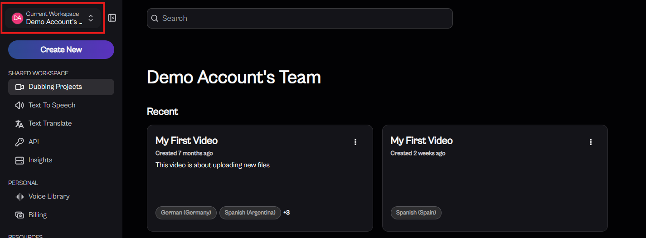This screenshot has height=238, width=646.
Task: Open options menu for 2-weeks-old video
Action: [x=590, y=142]
